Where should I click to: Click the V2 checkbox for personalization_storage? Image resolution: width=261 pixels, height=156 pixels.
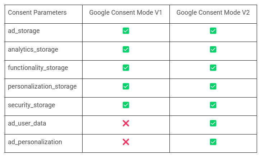tap(213, 86)
